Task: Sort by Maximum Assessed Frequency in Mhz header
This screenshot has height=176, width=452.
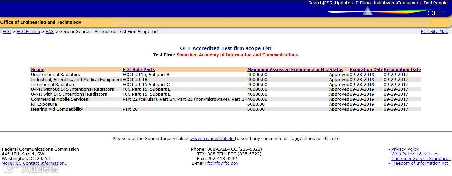Action: [x=288, y=70]
